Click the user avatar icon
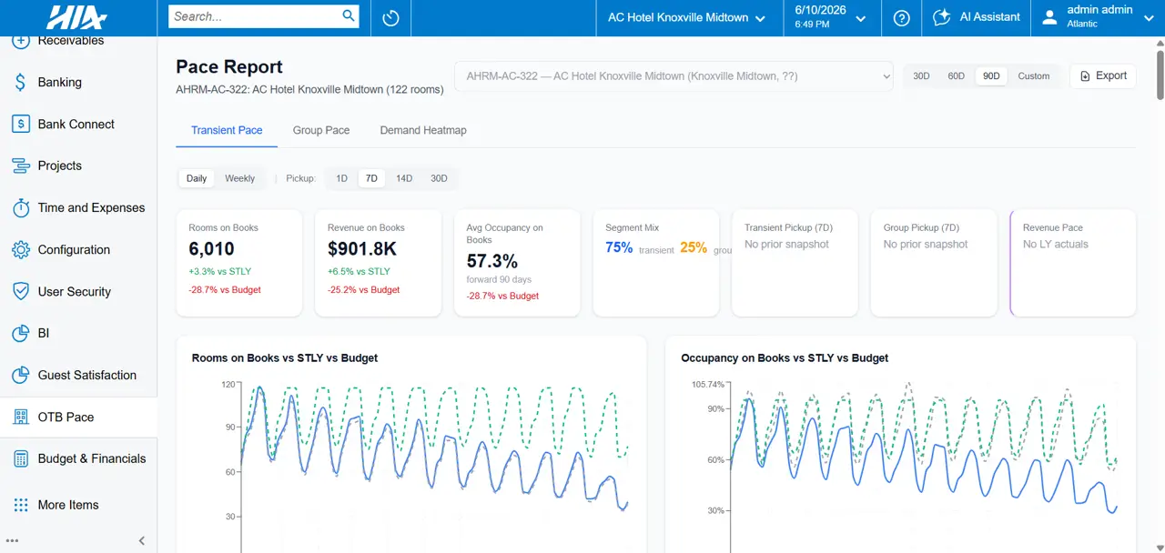 1050,17
